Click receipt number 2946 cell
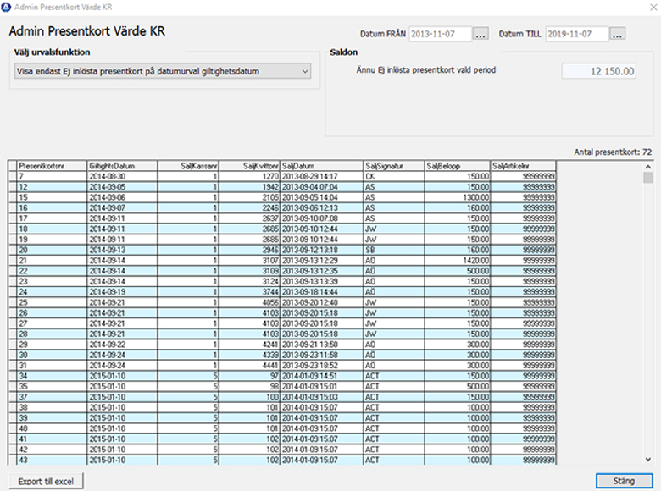The image size is (661, 491). [249, 250]
